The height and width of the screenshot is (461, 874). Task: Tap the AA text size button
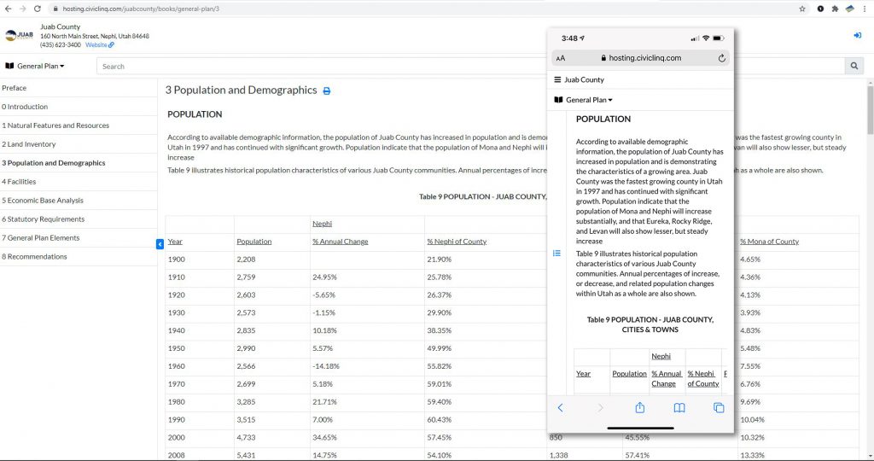pos(561,58)
